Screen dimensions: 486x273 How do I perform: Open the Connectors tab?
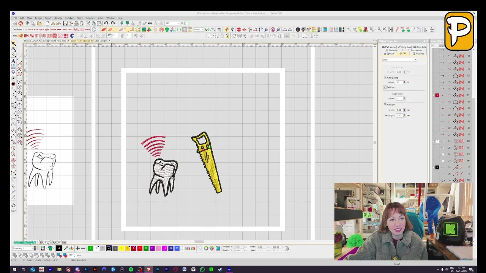pyautogui.click(x=416, y=50)
